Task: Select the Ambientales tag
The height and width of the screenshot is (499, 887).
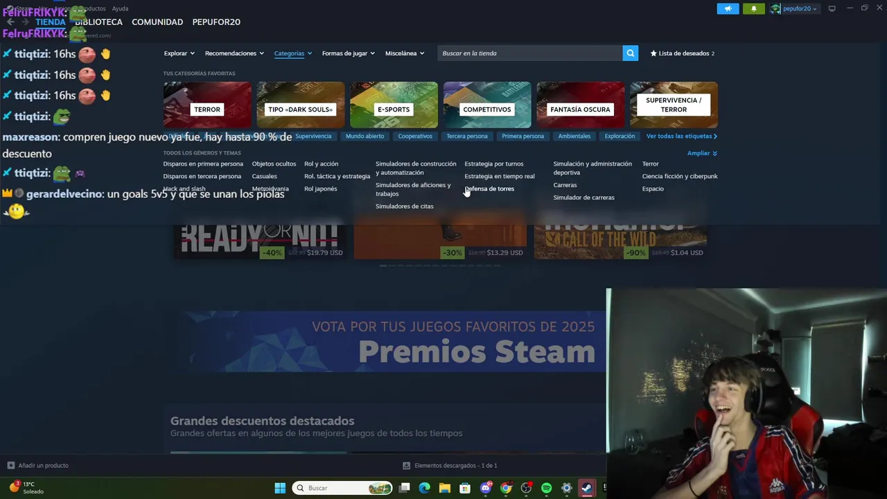Action: pyautogui.click(x=574, y=137)
